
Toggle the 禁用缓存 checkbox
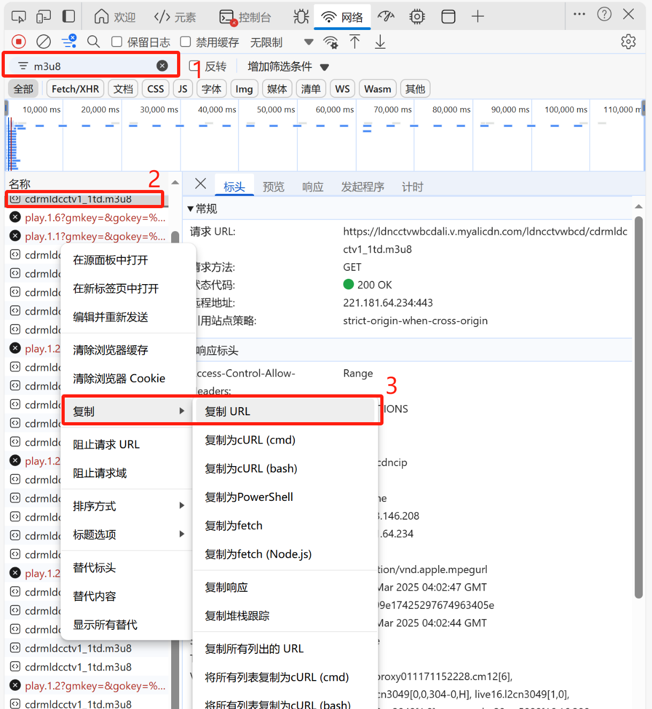pyautogui.click(x=185, y=41)
